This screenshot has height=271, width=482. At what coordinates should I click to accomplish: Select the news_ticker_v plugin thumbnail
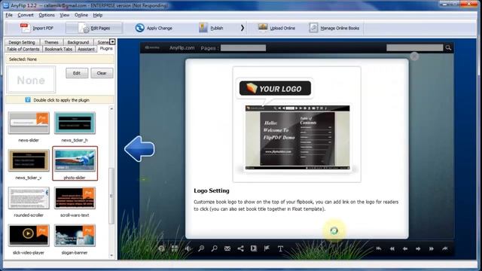[x=29, y=160]
